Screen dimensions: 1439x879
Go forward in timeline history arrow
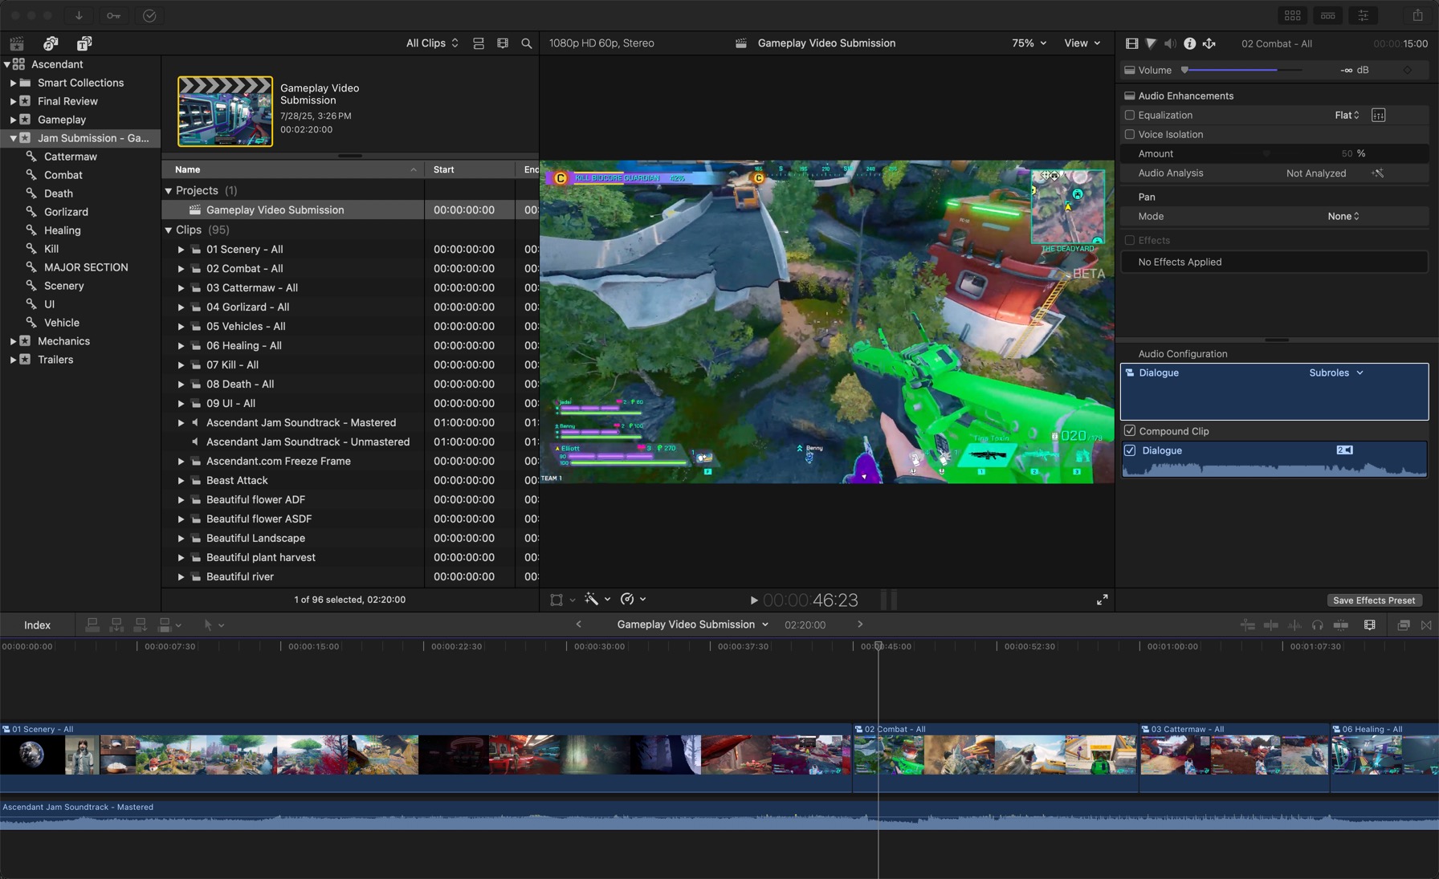(x=860, y=625)
